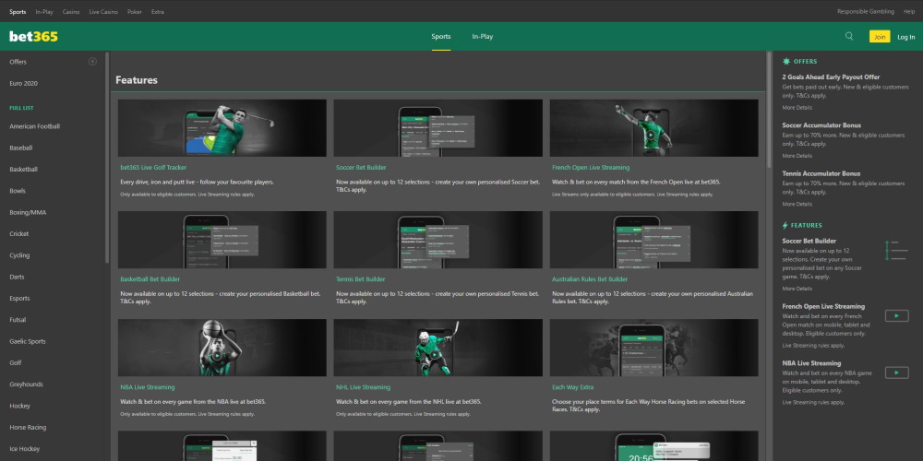Open Extra in the top bar
This screenshot has width=923, height=461.
point(158,12)
